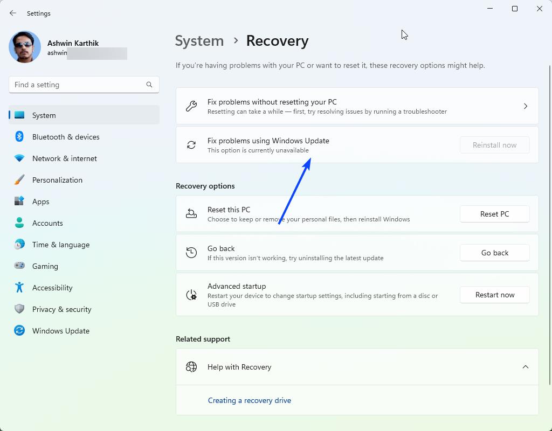Click the Personalization brush icon
Image resolution: width=552 pixels, height=431 pixels.
click(19, 180)
